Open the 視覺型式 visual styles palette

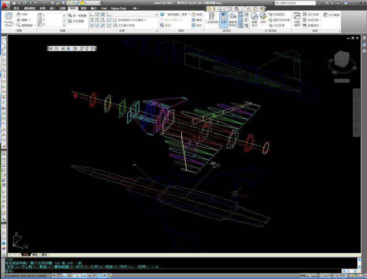(x=254, y=19)
